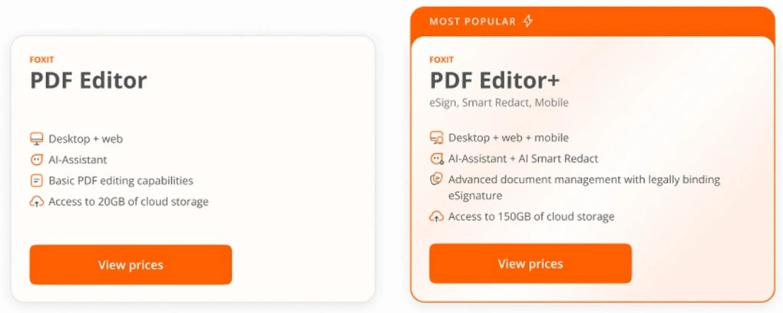Click the FOXIT label above PDF Editor
This screenshot has width=783, height=313.
41,59
